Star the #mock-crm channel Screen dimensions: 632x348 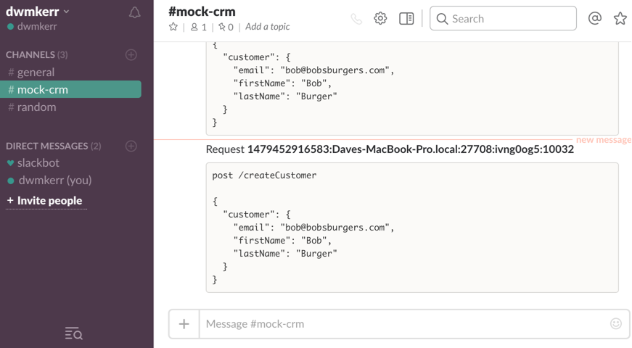tap(173, 27)
